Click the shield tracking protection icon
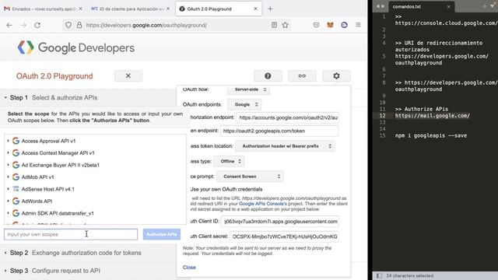Screen dimensions: 498x280 point(68,25)
